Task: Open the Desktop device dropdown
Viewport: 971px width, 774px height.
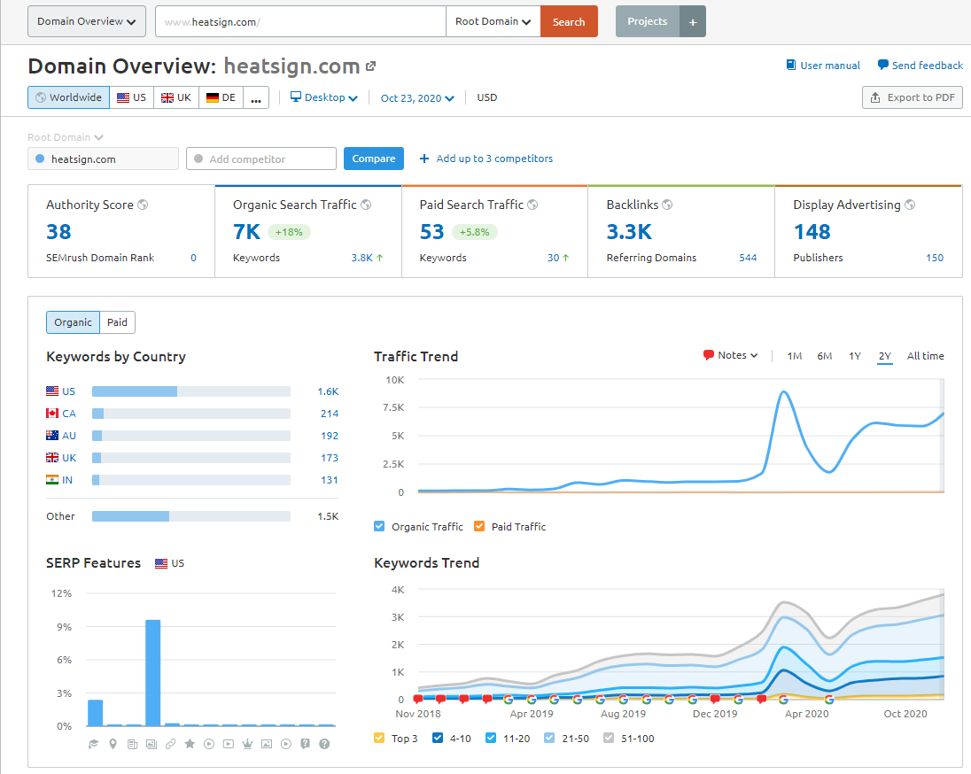Action: point(324,97)
